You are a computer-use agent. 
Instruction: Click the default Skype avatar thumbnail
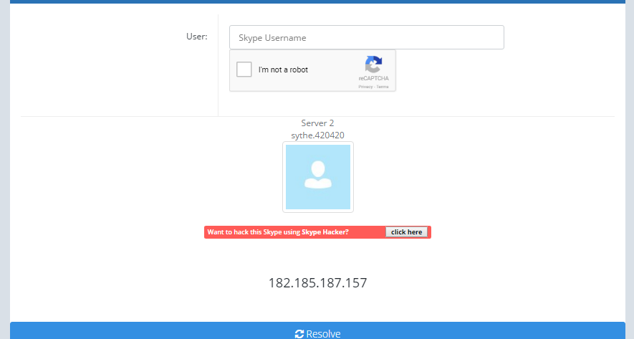(318, 177)
